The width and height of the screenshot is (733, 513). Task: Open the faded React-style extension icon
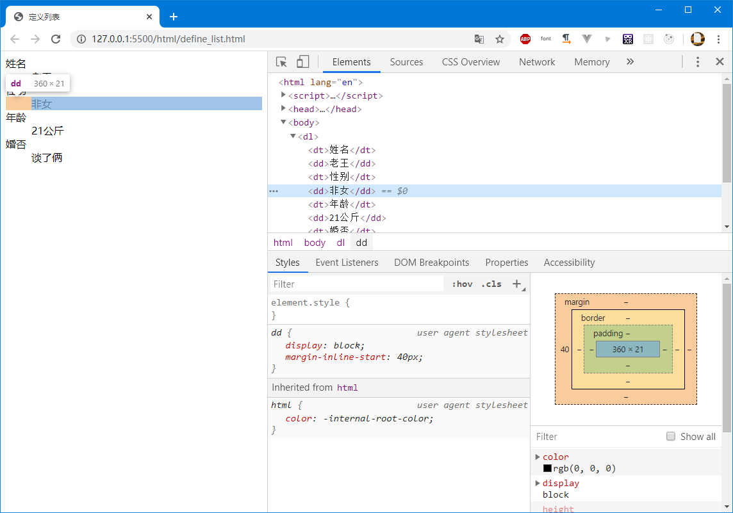(648, 39)
